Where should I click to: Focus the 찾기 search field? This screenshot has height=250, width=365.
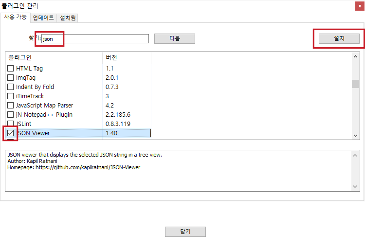click(95, 38)
